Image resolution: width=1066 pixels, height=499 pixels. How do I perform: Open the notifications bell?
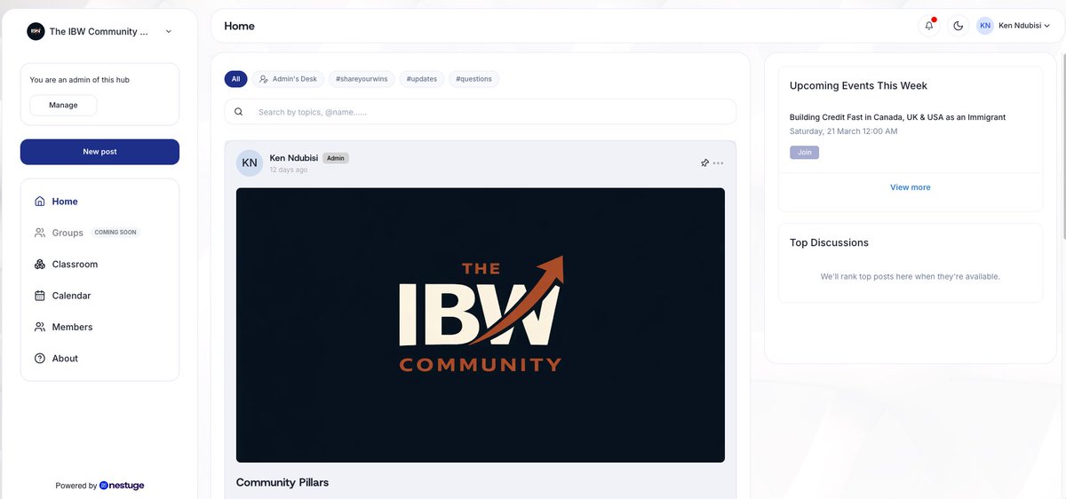coord(929,26)
